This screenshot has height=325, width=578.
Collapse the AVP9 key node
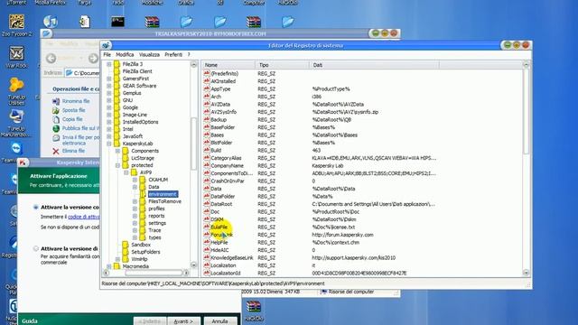[x=126, y=172]
